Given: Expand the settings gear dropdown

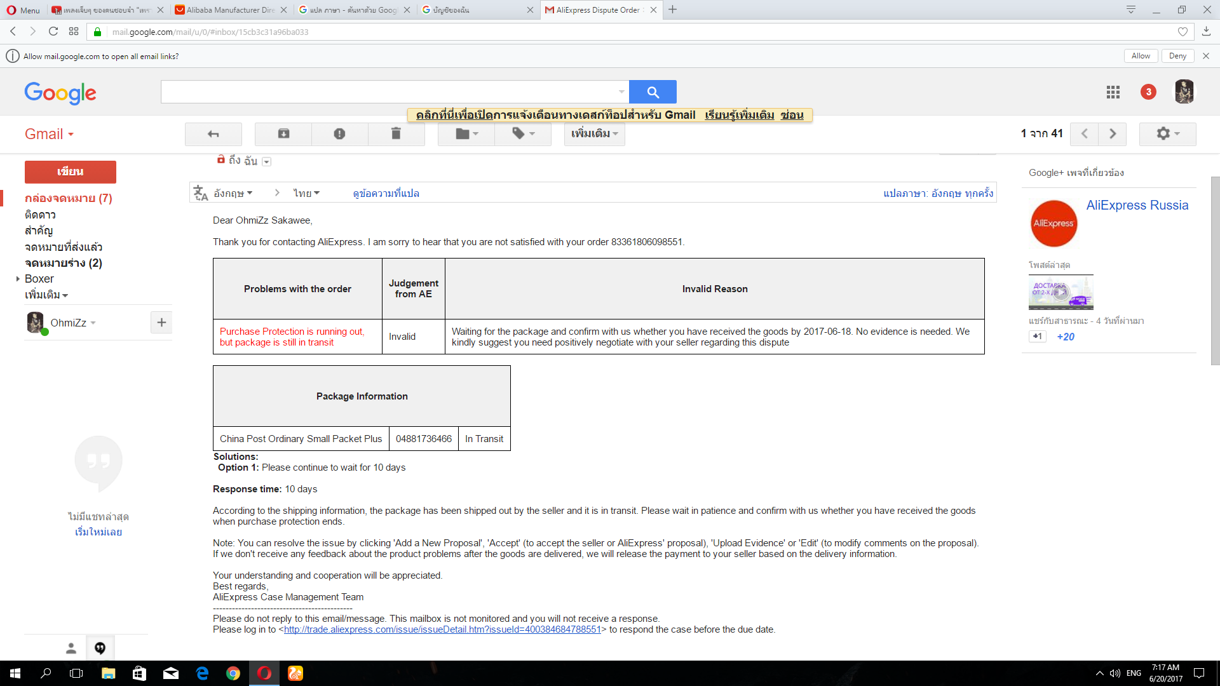Looking at the screenshot, I should coord(1167,134).
